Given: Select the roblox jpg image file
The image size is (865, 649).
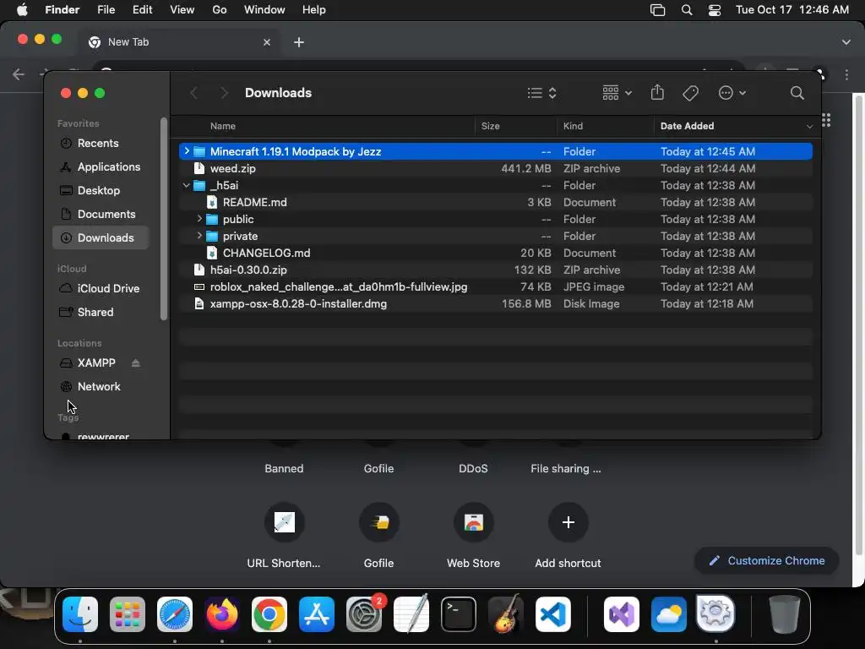Looking at the screenshot, I should (495, 287).
